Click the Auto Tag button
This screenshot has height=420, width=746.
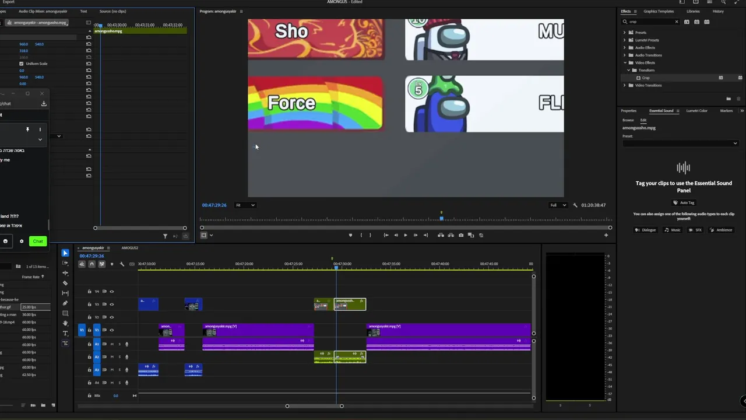coord(684,203)
